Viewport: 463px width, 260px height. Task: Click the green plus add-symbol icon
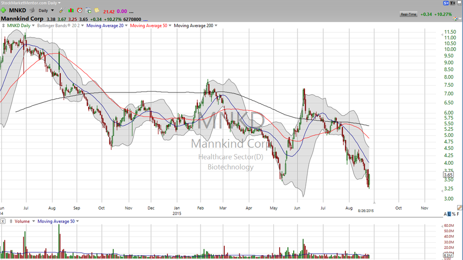point(3,10)
